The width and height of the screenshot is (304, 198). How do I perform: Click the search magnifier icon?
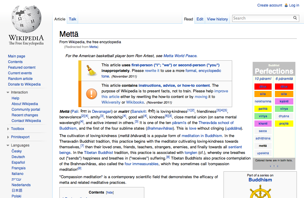pyautogui.click(x=295, y=18)
